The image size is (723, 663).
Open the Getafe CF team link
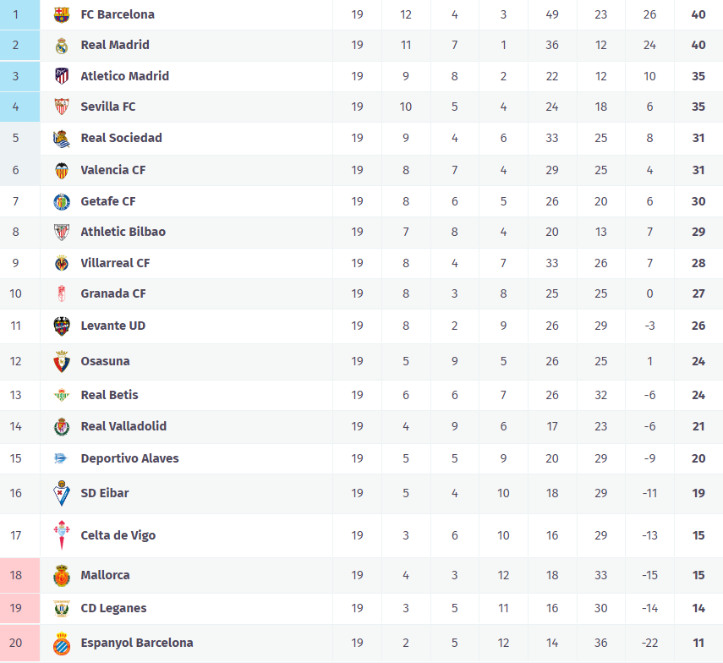108,201
